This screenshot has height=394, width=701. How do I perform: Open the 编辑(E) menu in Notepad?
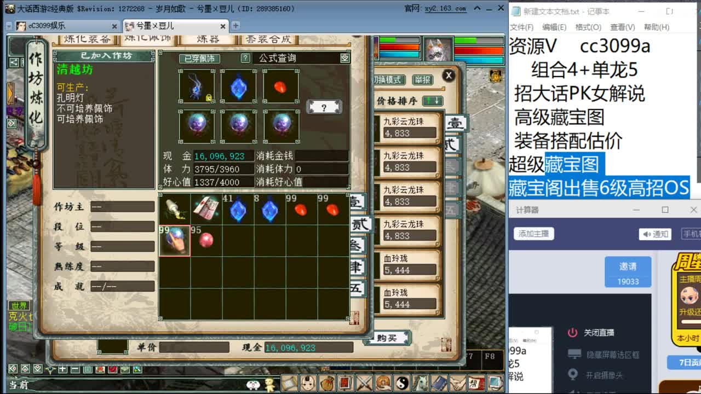coord(554,27)
